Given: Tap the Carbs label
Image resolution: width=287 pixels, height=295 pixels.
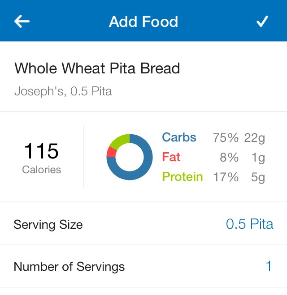Looking at the screenshot, I should [179, 137].
